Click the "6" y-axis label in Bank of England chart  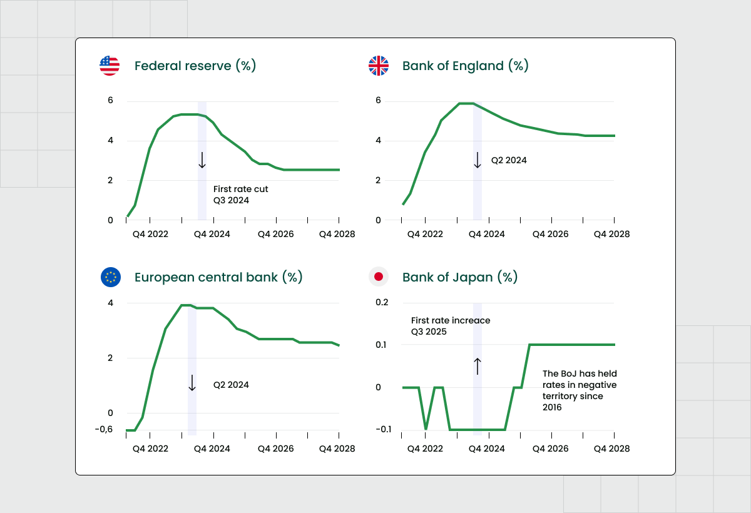pyautogui.click(x=378, y=101)
